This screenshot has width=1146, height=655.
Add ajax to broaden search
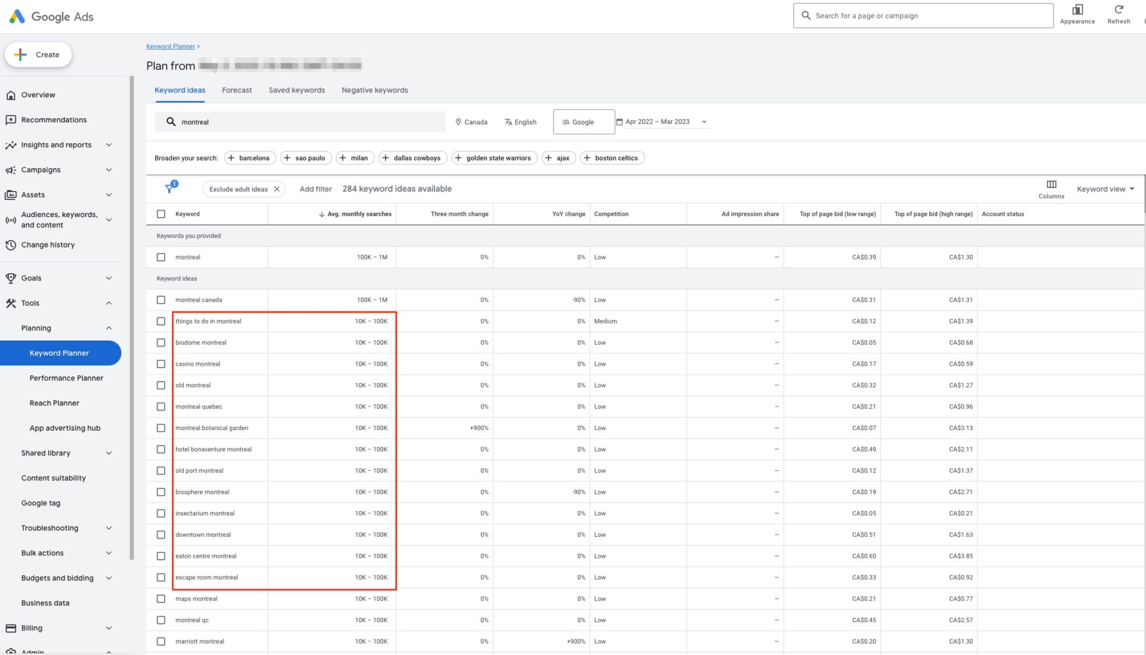coord(558,158)
